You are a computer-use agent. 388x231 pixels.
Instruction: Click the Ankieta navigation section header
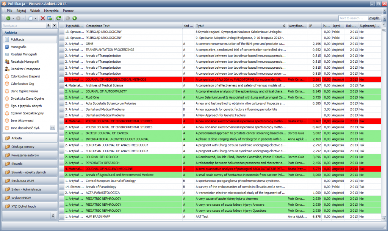[30, 32]
